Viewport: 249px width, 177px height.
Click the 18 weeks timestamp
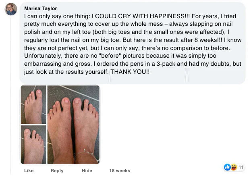point(120,171)
